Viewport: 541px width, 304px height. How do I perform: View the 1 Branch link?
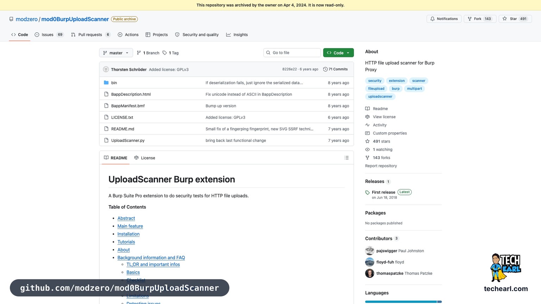pos(148,53)
